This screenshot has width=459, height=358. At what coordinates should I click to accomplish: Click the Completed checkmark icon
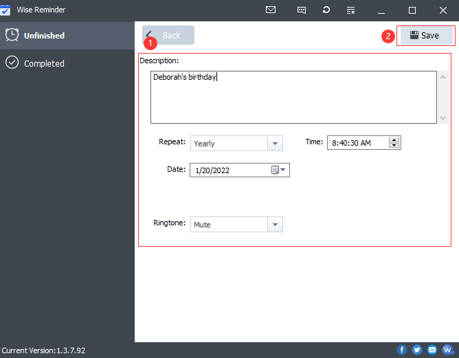12,63
